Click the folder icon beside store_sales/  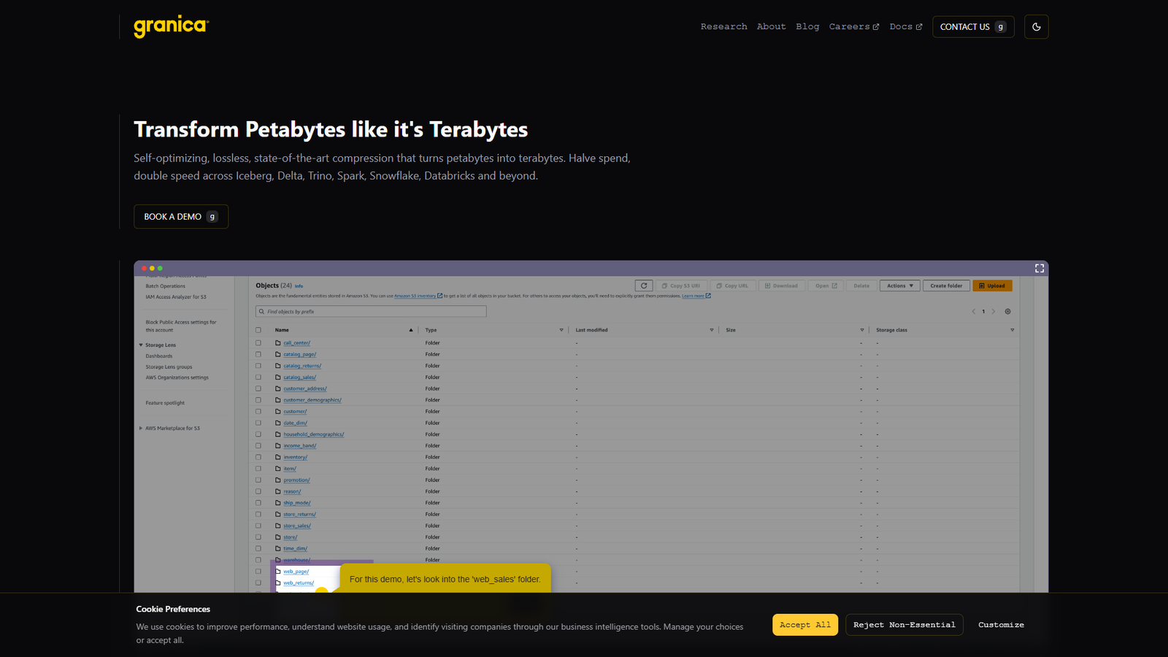(x=278, y=526)
